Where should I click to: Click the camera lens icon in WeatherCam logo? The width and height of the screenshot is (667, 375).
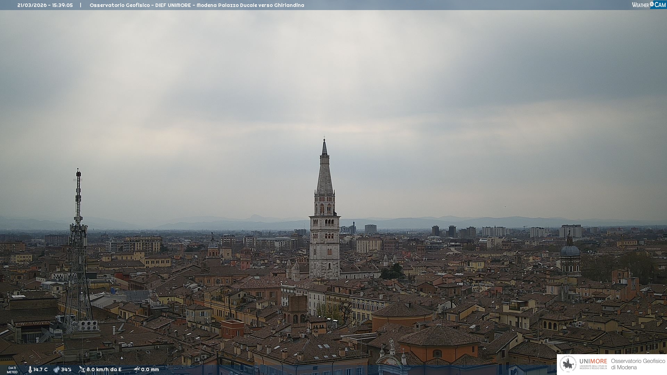tap(652, 4)
